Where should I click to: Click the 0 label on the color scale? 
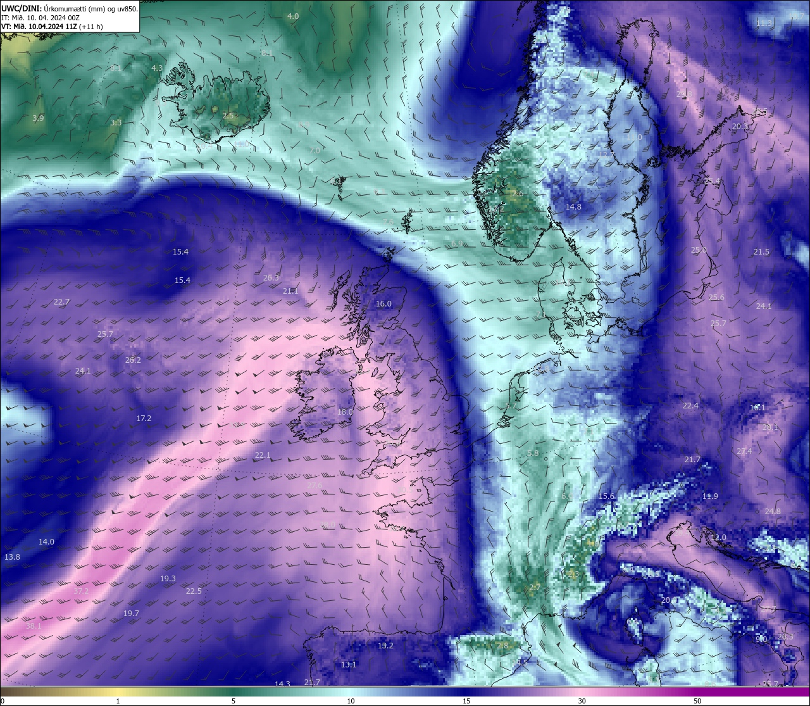[3, 701]
